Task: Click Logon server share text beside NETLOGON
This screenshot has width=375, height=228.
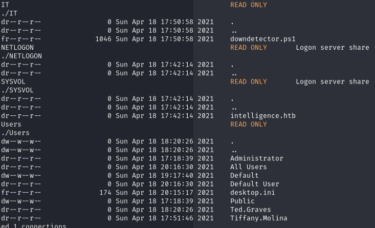Action: tap(333, 48)
